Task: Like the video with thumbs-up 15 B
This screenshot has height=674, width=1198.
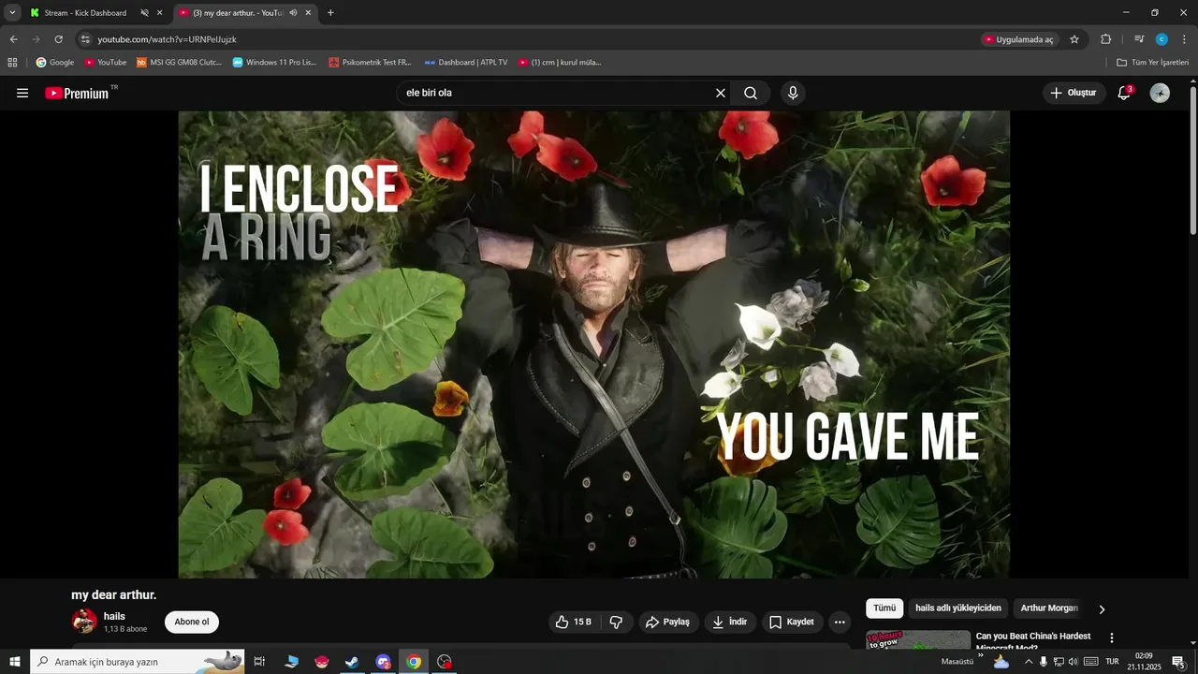Action: point(574,622)
